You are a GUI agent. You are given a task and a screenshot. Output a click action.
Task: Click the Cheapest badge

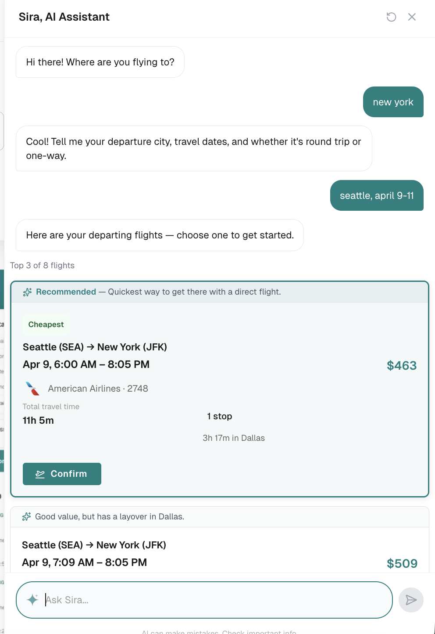(46, 324)
